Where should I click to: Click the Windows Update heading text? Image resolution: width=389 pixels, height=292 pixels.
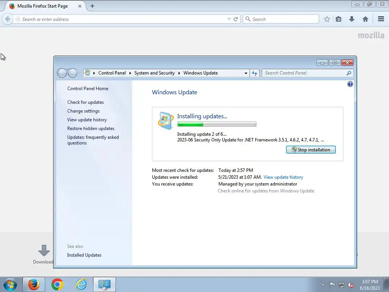coord(174,92)
